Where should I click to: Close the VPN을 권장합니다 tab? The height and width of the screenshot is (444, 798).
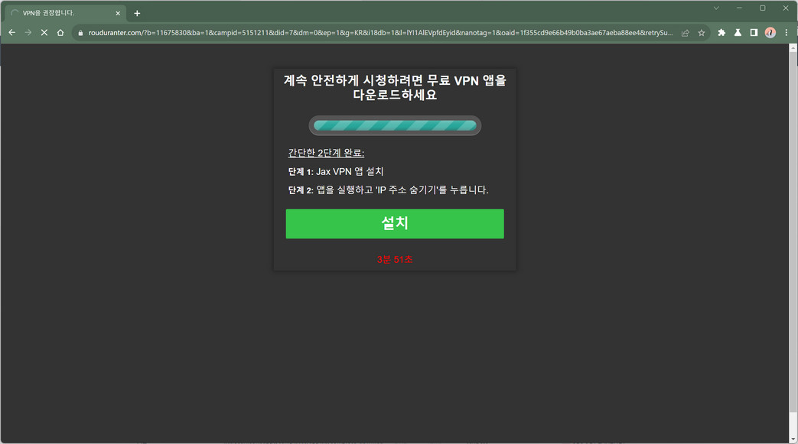point(118,12)
